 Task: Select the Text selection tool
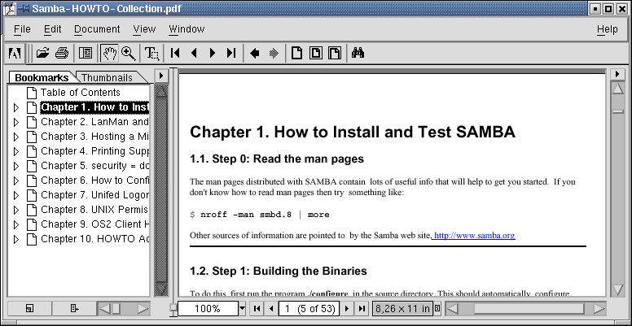pos(151,54)
